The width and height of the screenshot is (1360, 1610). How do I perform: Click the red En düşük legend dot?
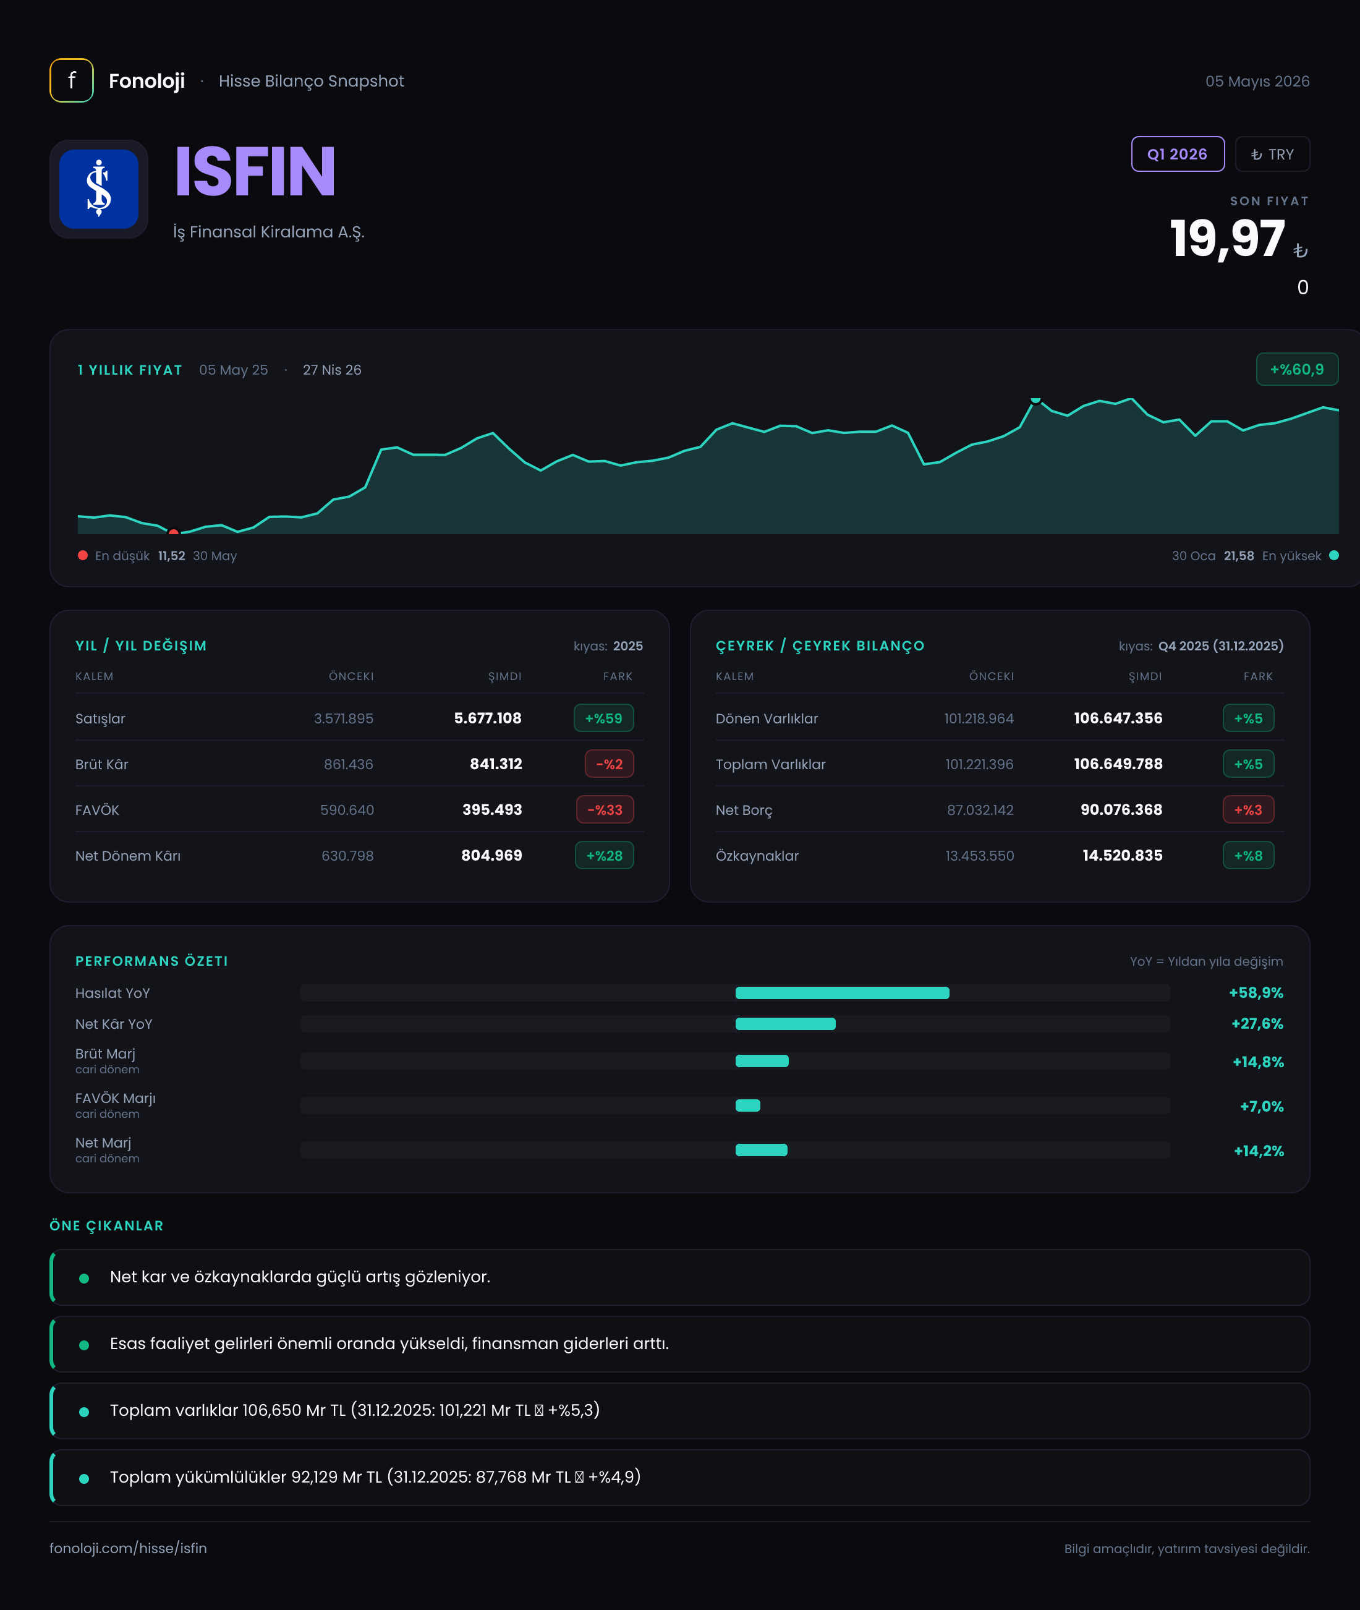pos(82,555)
